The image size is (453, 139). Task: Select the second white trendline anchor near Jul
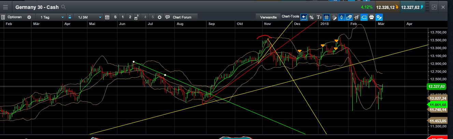pyautogui.click(x=165, y=75)
